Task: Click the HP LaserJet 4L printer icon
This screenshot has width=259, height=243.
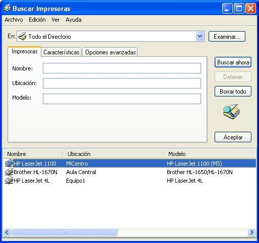Action: [x=9, y=181]
